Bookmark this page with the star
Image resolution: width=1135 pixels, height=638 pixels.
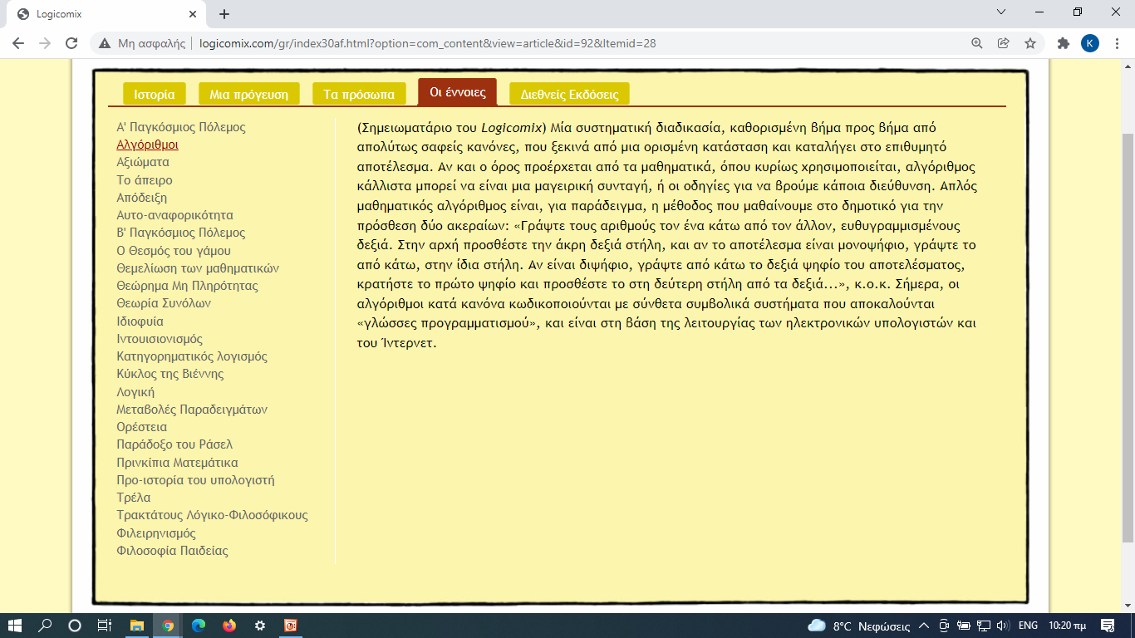pos(1030,43)
